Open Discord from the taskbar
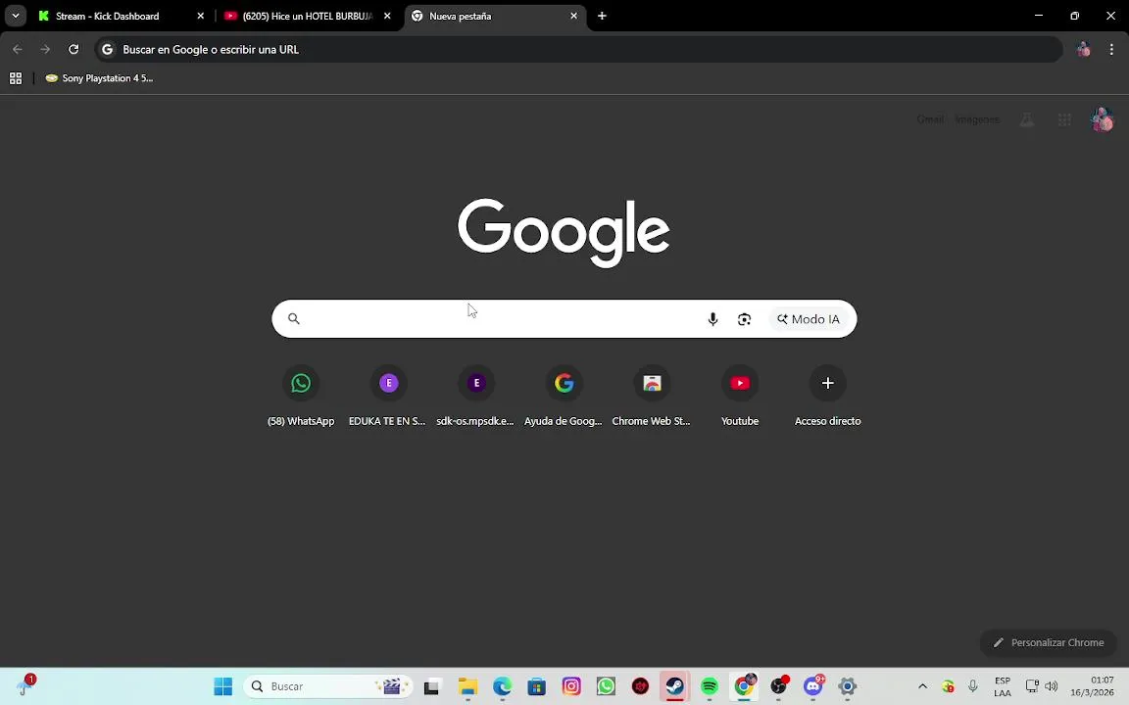The image size is (1129, 705). (x=812, y=686)
